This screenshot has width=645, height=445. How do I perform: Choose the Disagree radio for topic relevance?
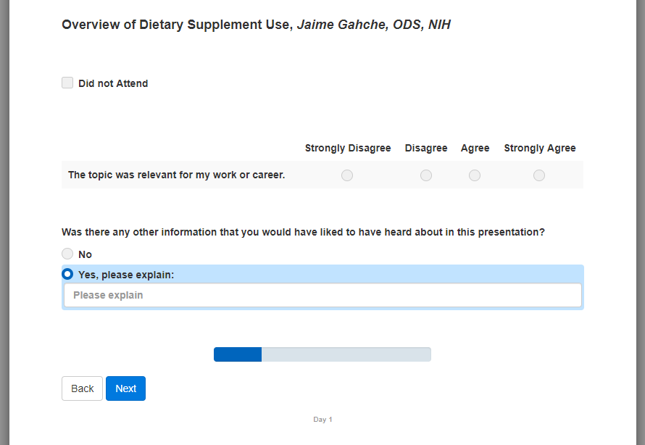pos(426,175)
